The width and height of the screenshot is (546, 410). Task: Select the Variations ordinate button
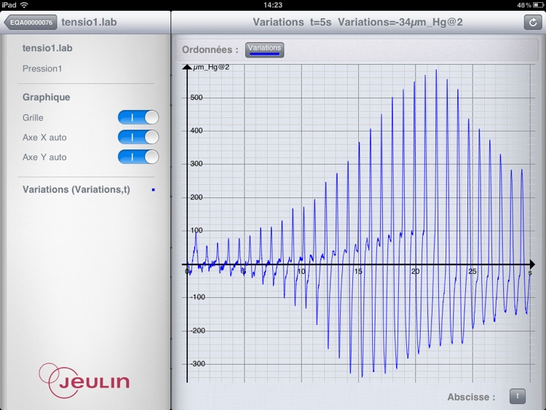coord(265,50)
